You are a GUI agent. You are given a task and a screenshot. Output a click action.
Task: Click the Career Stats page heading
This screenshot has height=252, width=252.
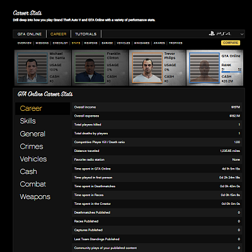[27, 13]
